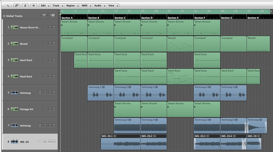Image resolution: width=273 pixels, height=152 pixels.
Task: Toggle the Link chain button
Action: pos(16,6)
